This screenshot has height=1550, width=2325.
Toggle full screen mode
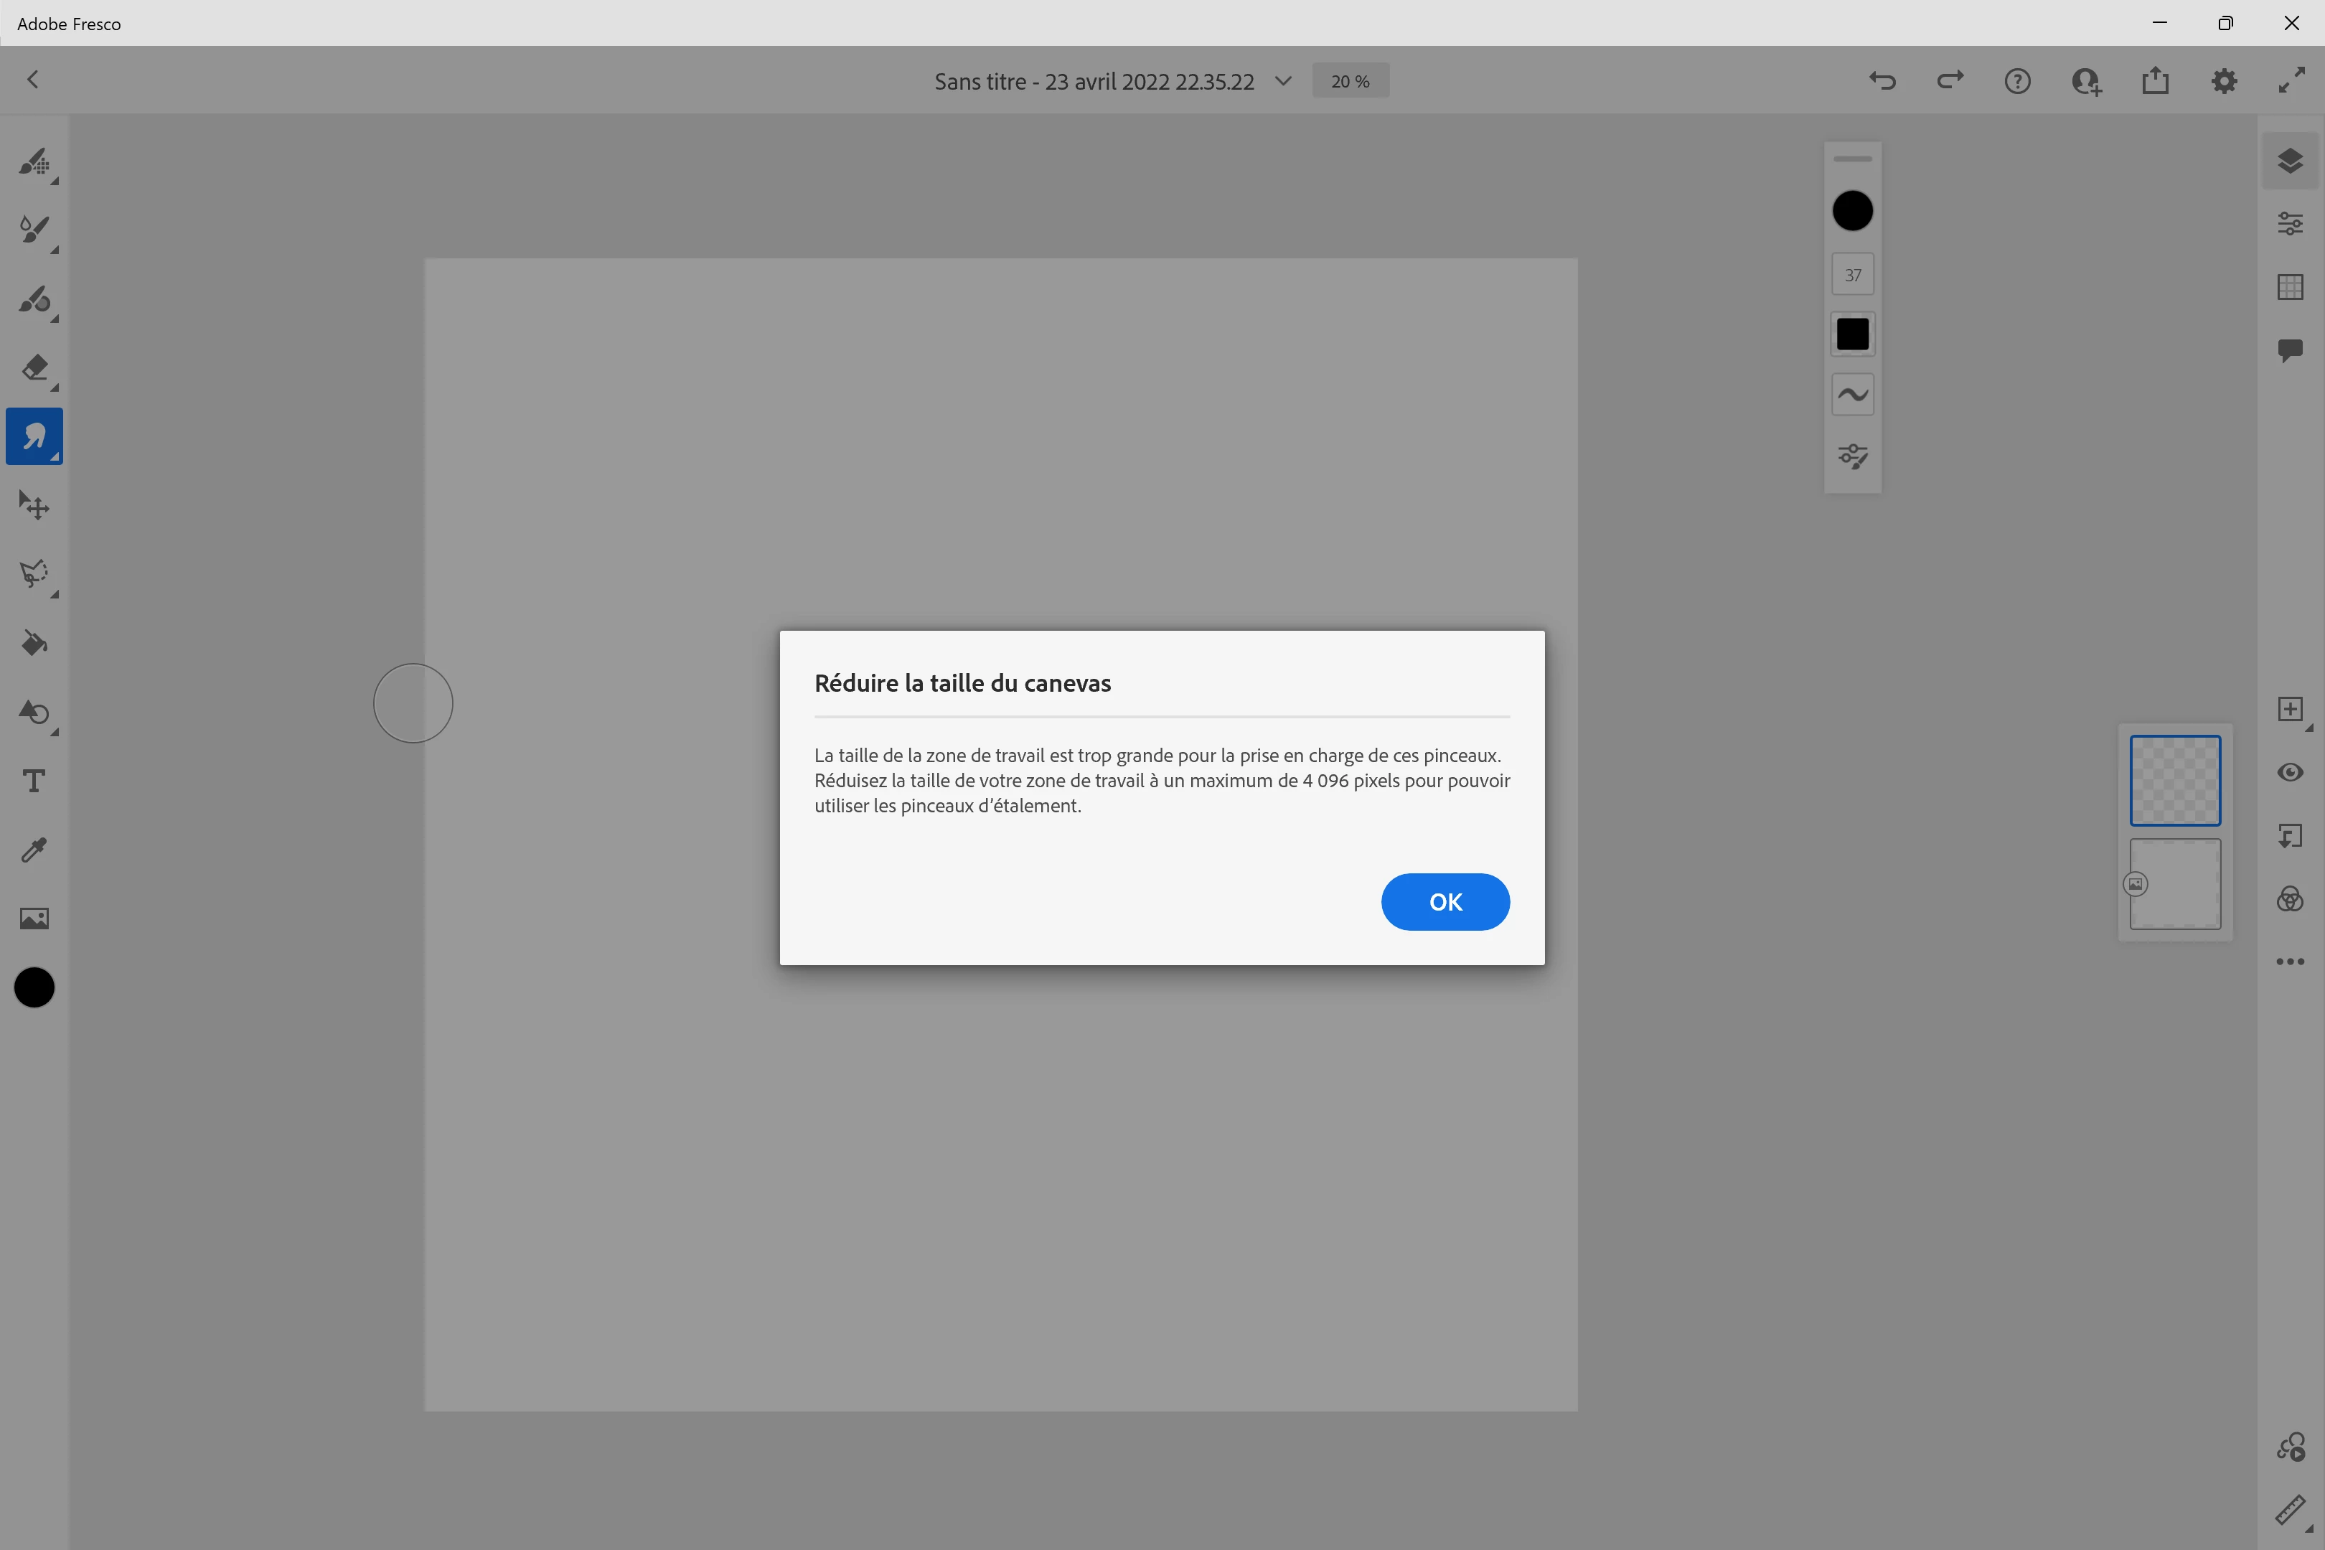coord(2291,81)
